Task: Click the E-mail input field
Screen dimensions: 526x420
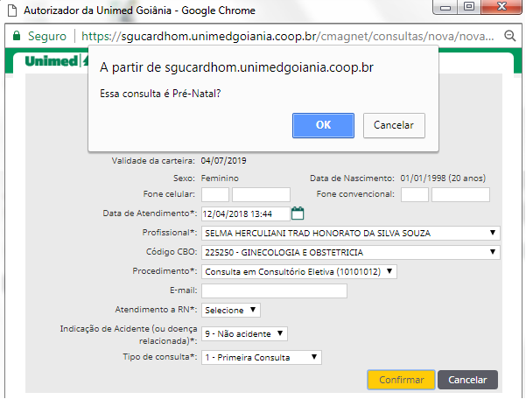Action: tap(274, 291)
